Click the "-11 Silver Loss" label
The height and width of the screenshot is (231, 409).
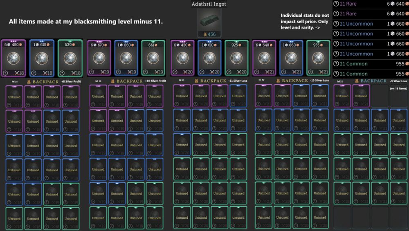tap(238, 81)
